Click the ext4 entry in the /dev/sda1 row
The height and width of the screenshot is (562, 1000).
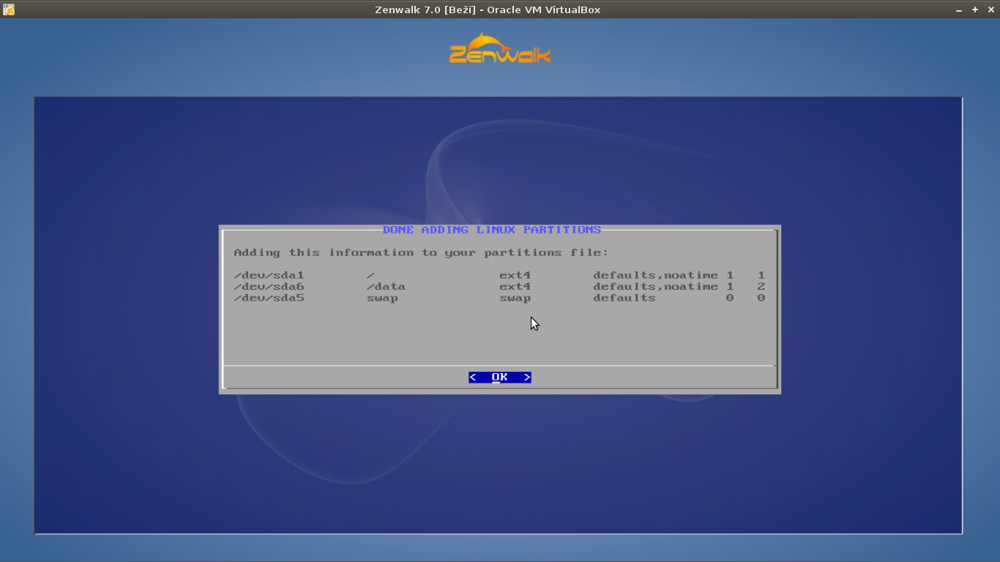[x=515, y=276]
